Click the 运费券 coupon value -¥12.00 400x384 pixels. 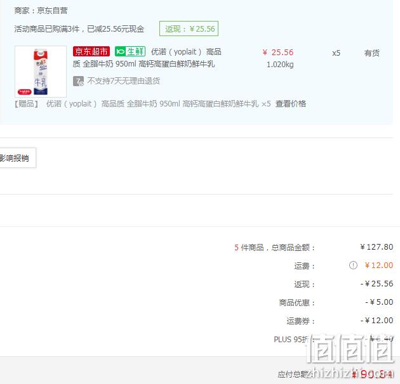(x=377, y=321)
